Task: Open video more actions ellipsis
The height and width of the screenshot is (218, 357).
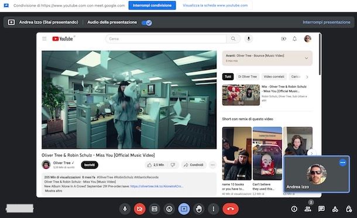Action: [x=212, y=165]
